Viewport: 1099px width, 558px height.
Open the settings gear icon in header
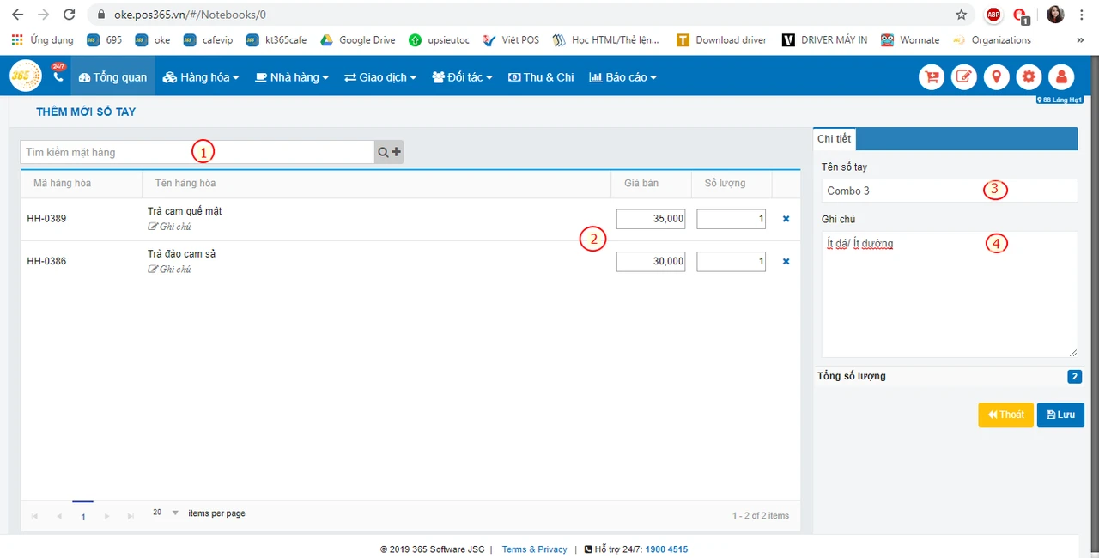coord(1029,77)
